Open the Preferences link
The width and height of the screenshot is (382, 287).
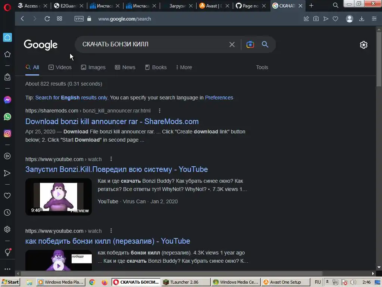(219, 98)
